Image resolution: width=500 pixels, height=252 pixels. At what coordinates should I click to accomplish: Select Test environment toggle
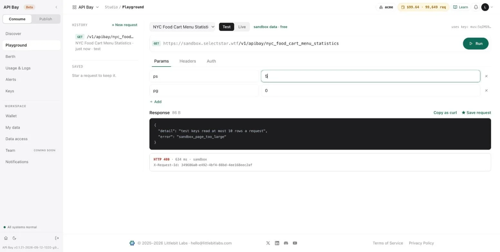pos(226,27)
